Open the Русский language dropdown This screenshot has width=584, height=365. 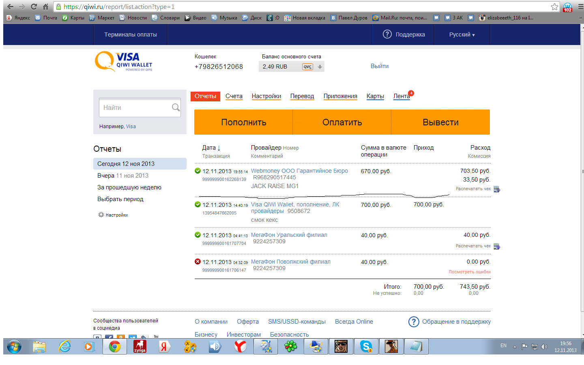pyautogui.click(x=462, y=34)
